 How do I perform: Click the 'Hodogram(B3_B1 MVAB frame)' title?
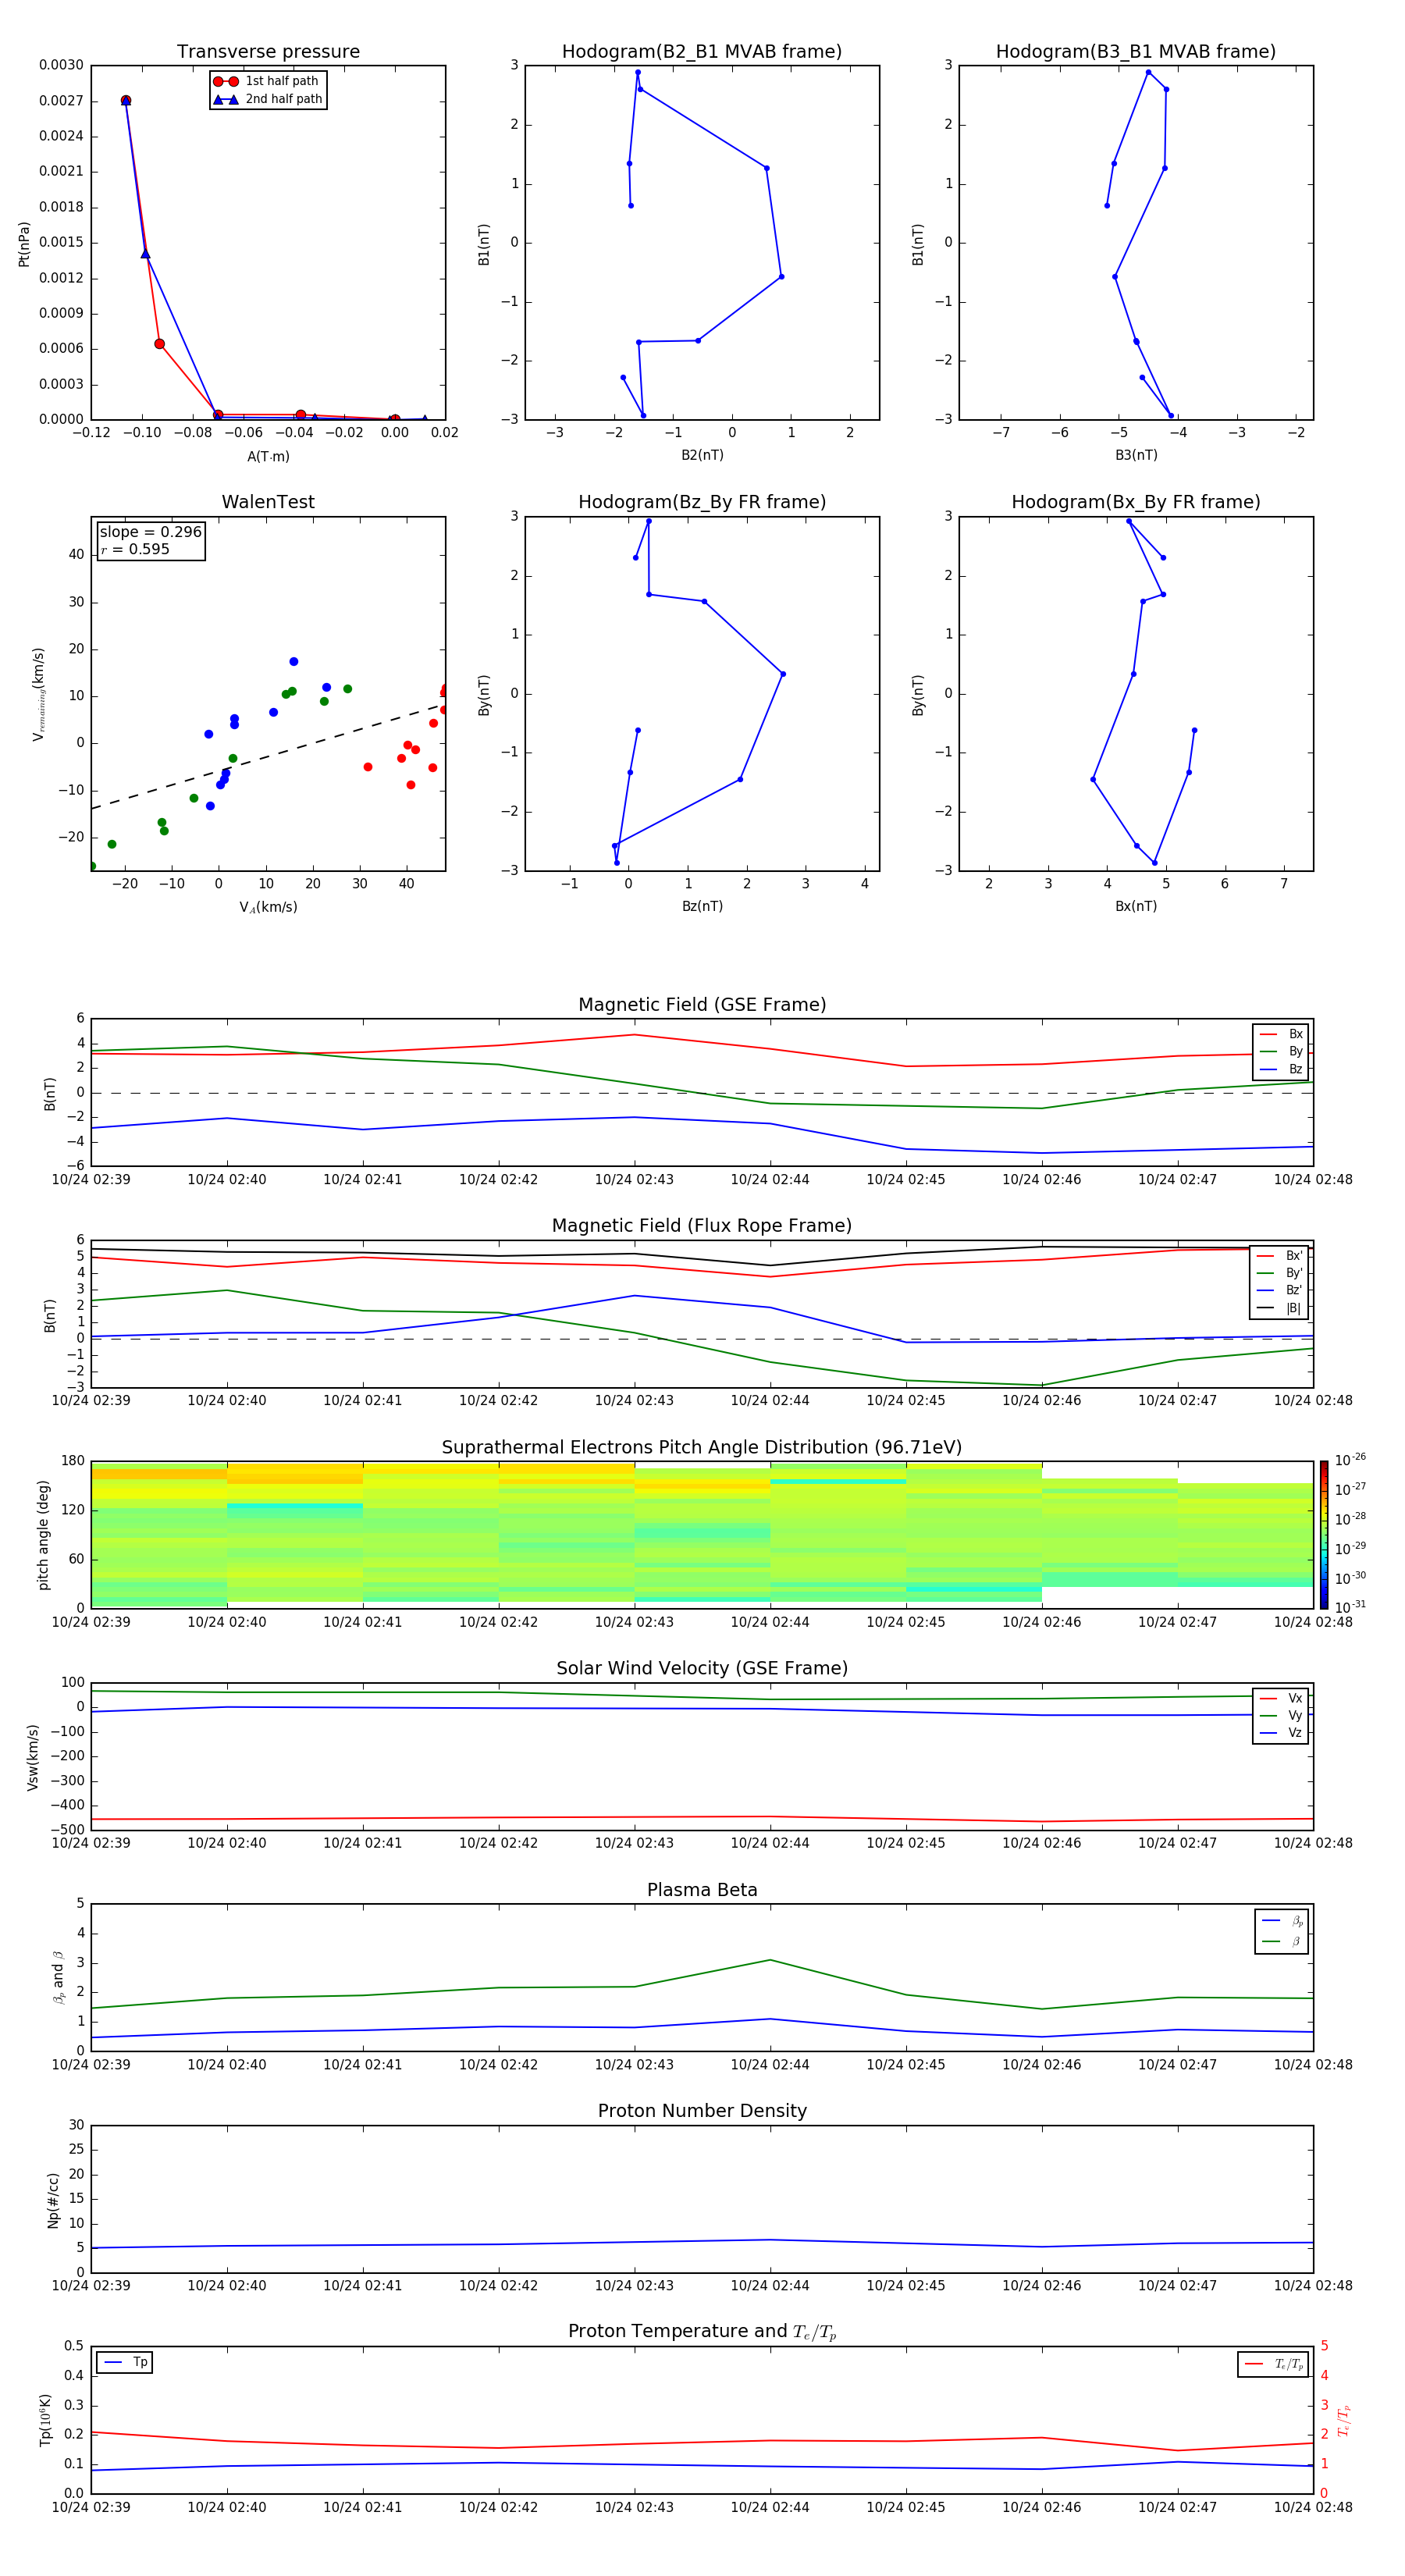click(x=1136, y=52)
